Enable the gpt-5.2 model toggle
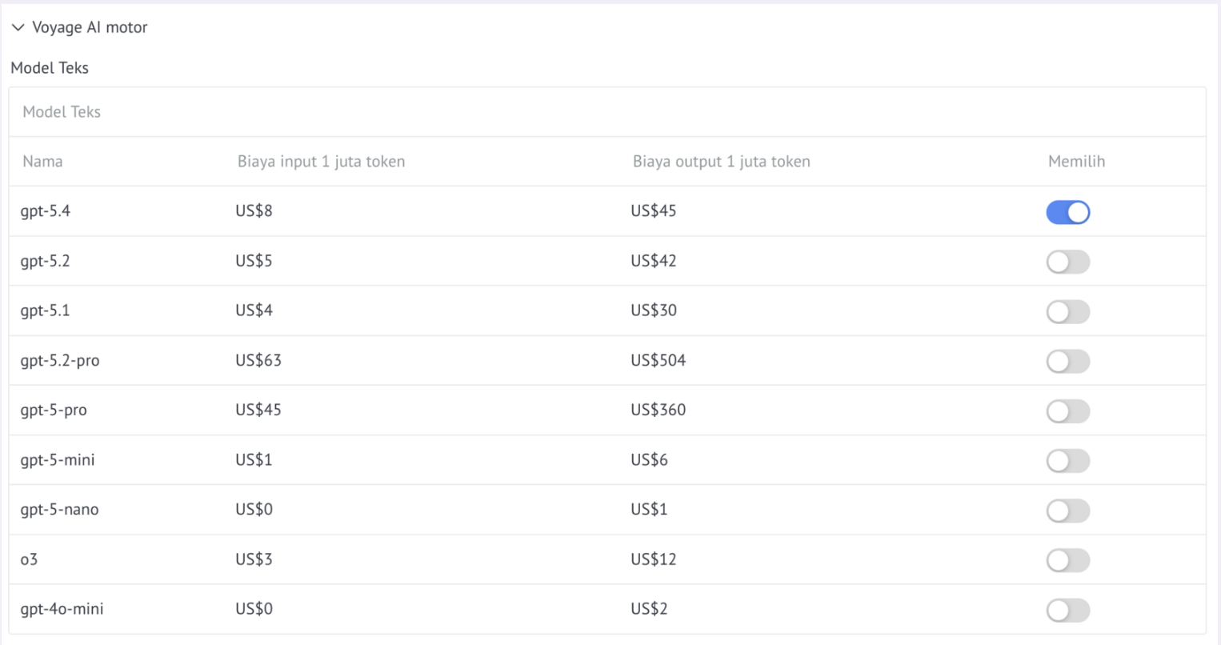This screenshot has height=645, width=1221. (1067, 262)
